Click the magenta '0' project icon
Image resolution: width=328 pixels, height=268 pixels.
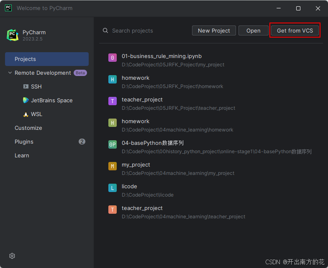click(x=112, y=58)
